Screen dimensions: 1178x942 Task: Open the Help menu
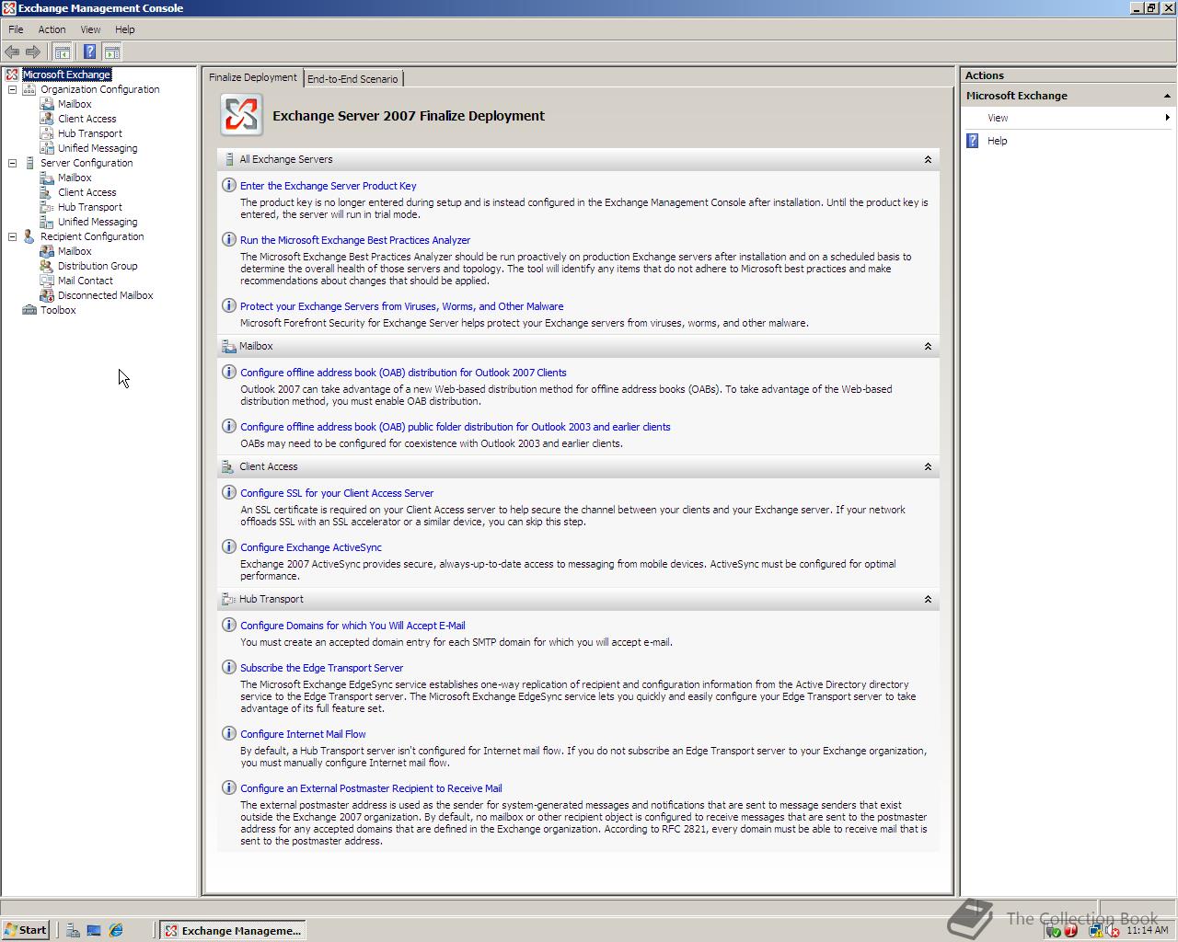click(x=124, y=29)
